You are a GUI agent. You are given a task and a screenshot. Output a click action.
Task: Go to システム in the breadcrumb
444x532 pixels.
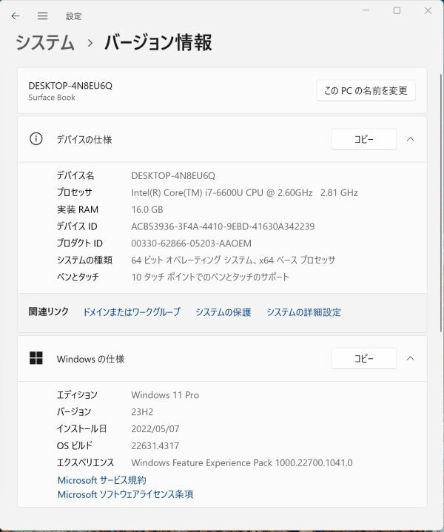click(45, 42)
